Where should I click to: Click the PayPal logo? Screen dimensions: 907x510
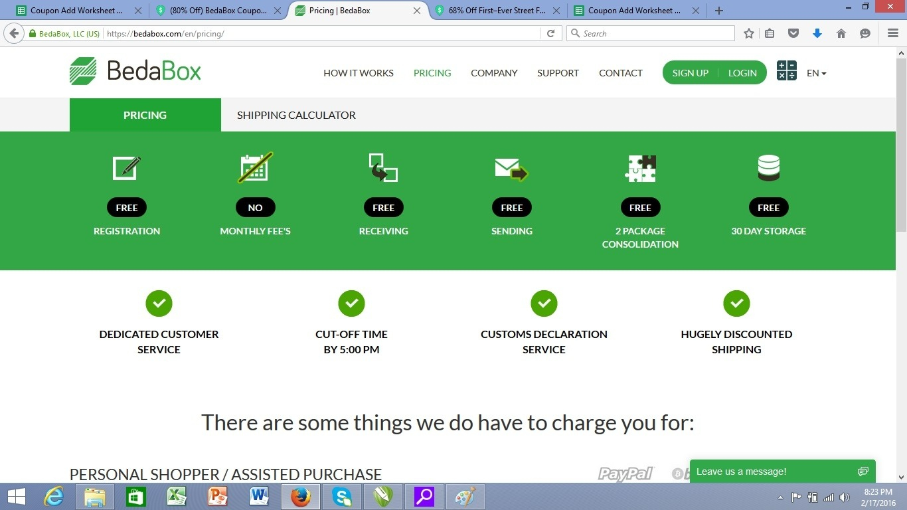tap(625, 473)
